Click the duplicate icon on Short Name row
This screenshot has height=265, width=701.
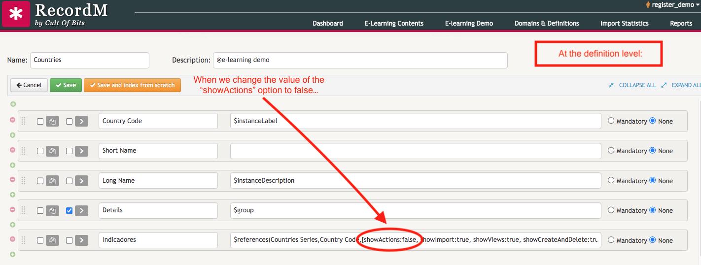click(x=52, y=151)
